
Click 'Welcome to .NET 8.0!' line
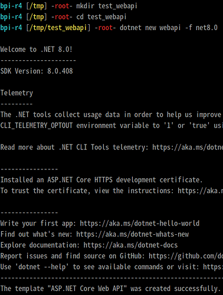tap(37, 50)
